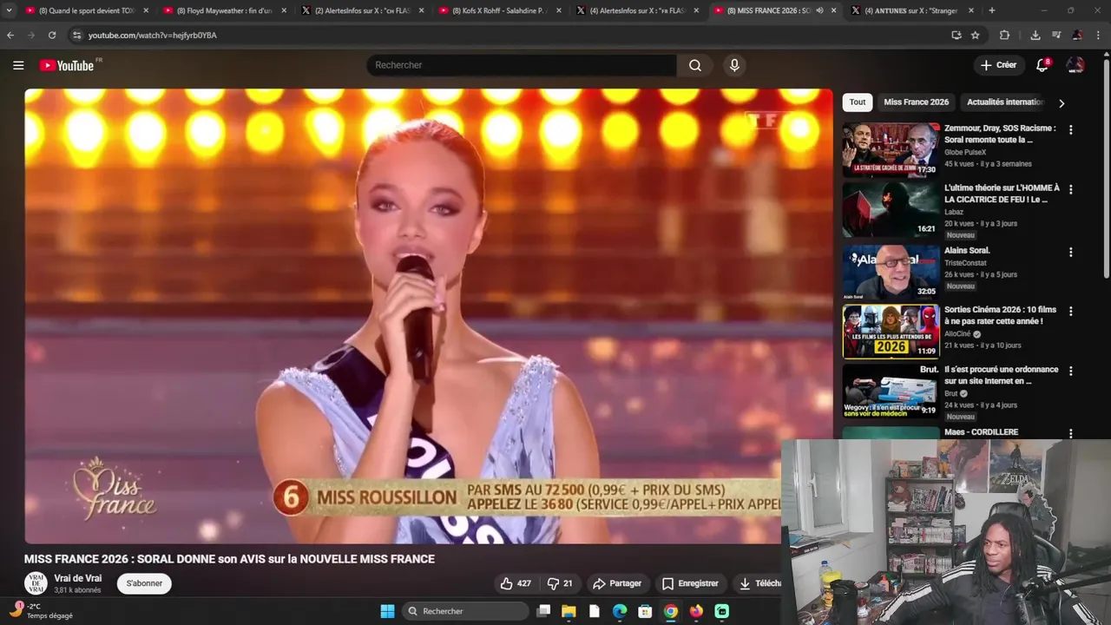Click the Télécharger download button

click(759, 583)
